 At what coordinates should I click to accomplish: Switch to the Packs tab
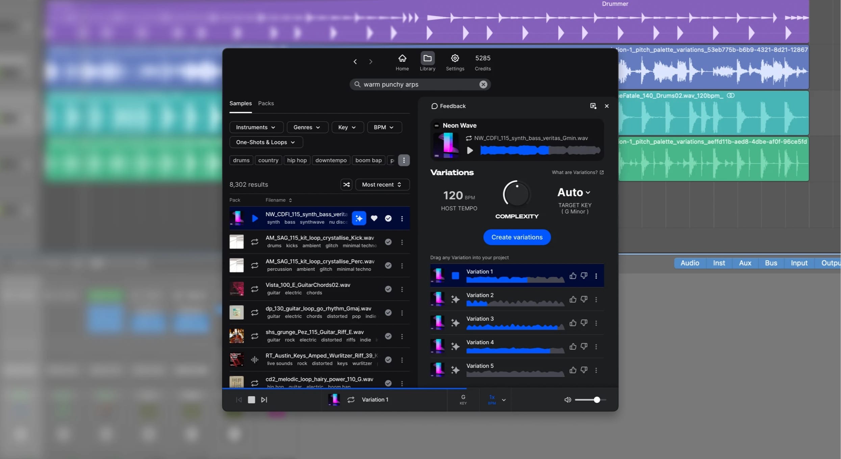coord(266,103)
